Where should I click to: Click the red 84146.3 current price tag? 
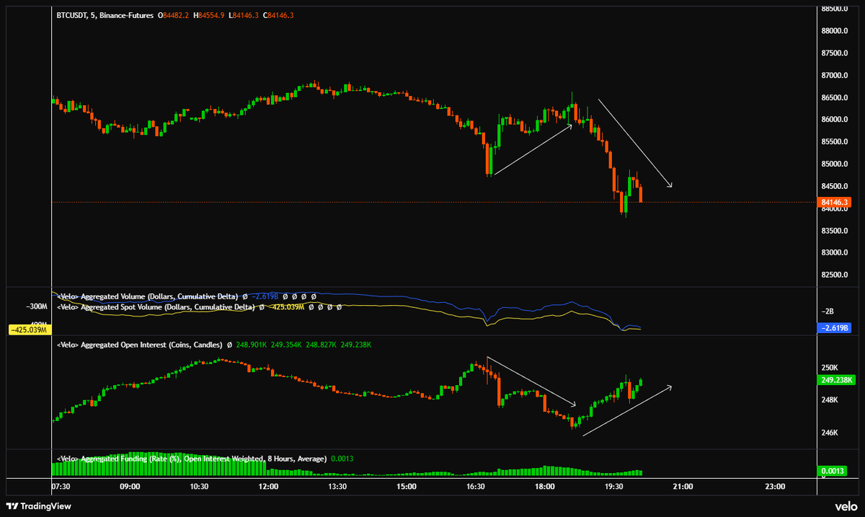(x=835, y=203)
